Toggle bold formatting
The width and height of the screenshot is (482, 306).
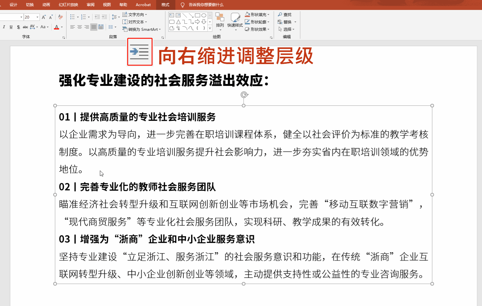tap(1, 27)
